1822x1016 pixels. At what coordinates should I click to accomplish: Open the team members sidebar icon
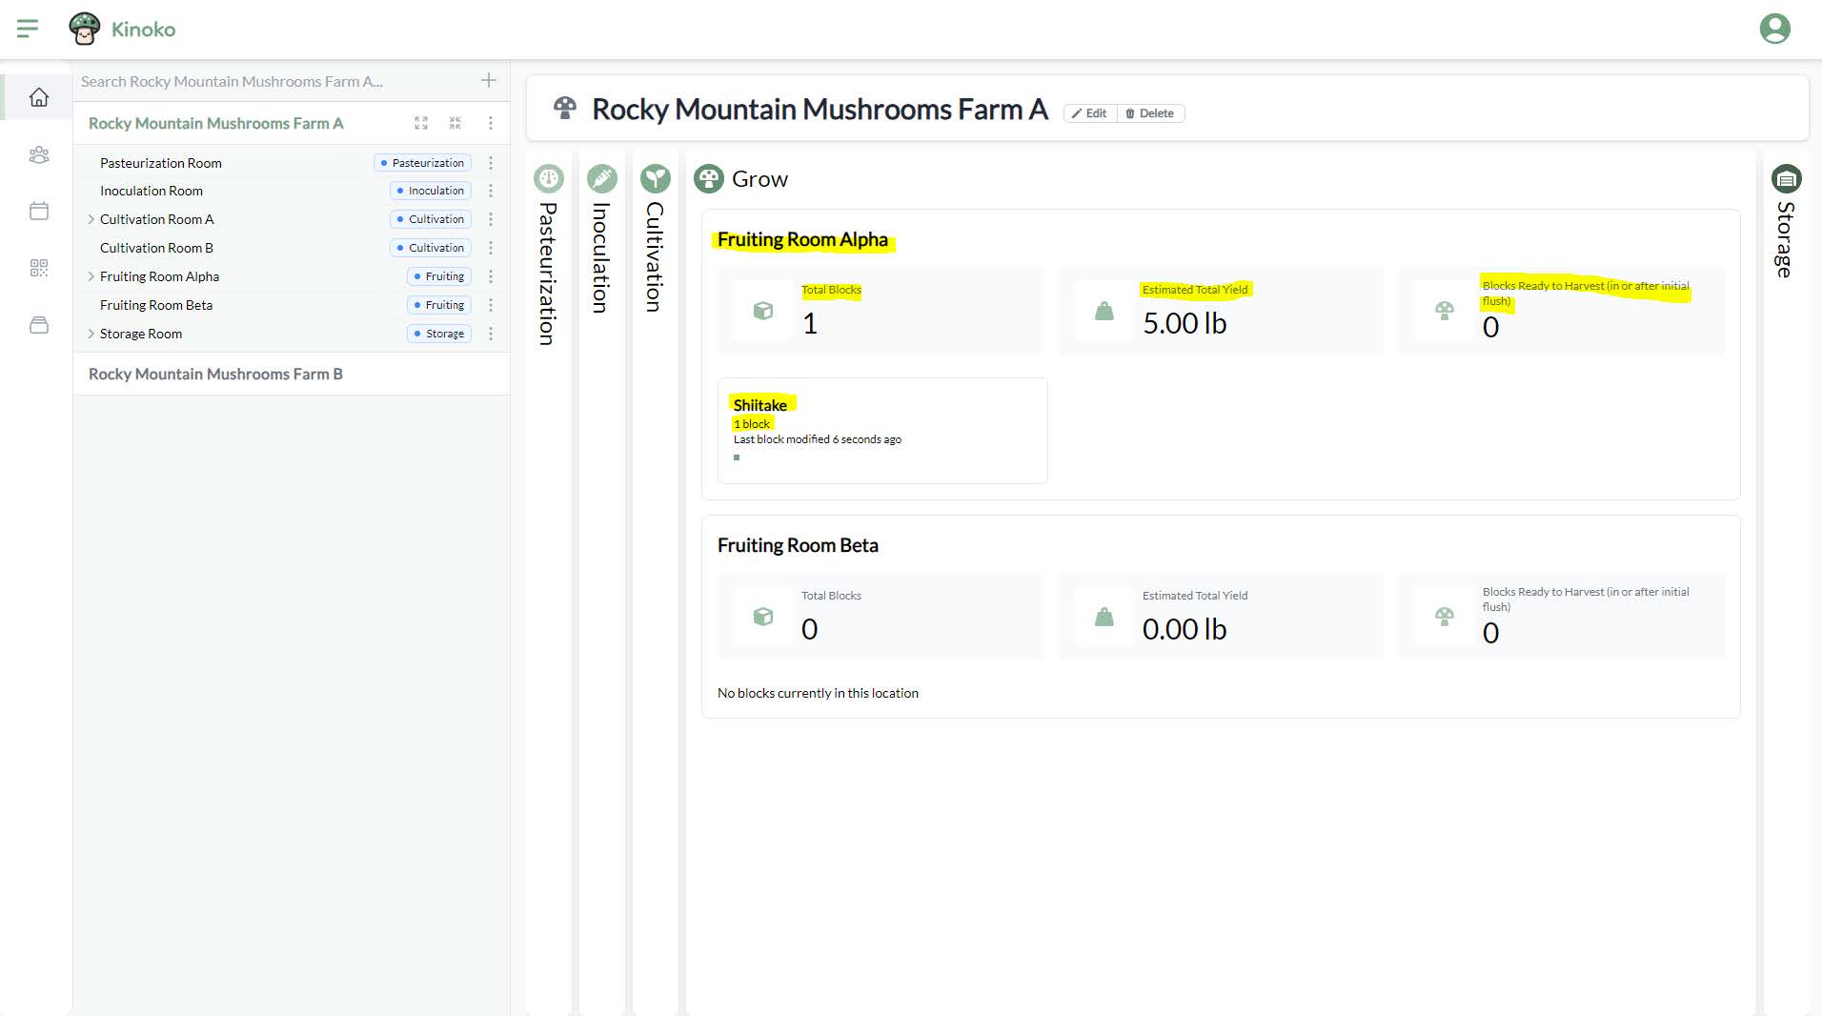click(39, 154)
